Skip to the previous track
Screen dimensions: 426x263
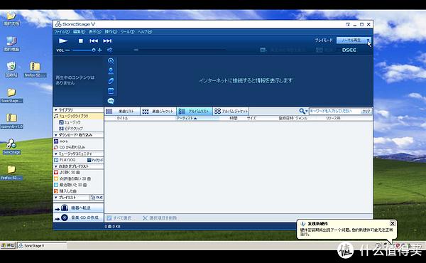[94, 41]
